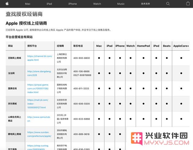Open the shopping bag icon

coord(188,3)
